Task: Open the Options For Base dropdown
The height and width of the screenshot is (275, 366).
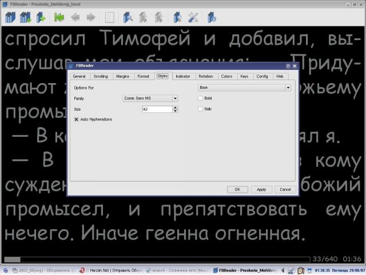Action: point(244,88)
